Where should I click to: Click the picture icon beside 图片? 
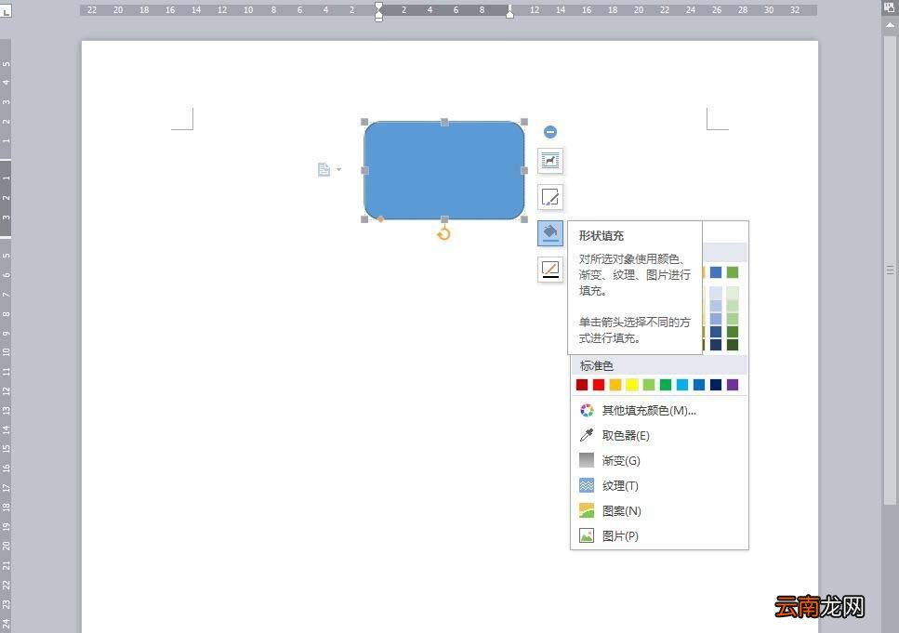tap(587, 535)
